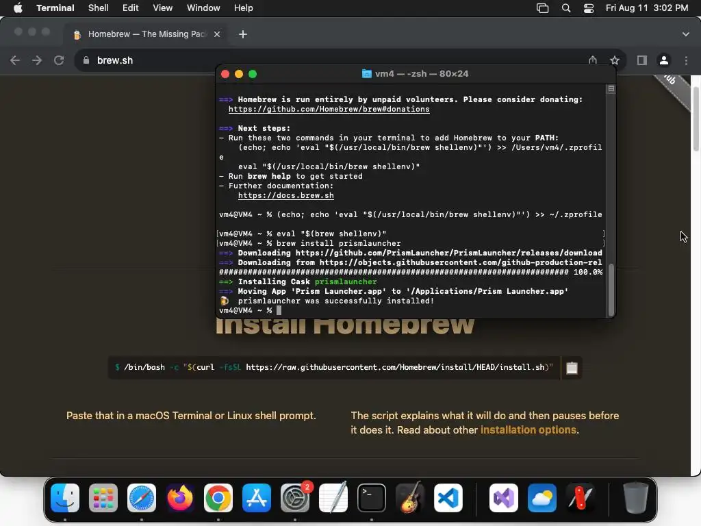Screen dimensions: 701x526
Task: Click the Terminal scrollback marker icon
Action: tap(611, 89)
